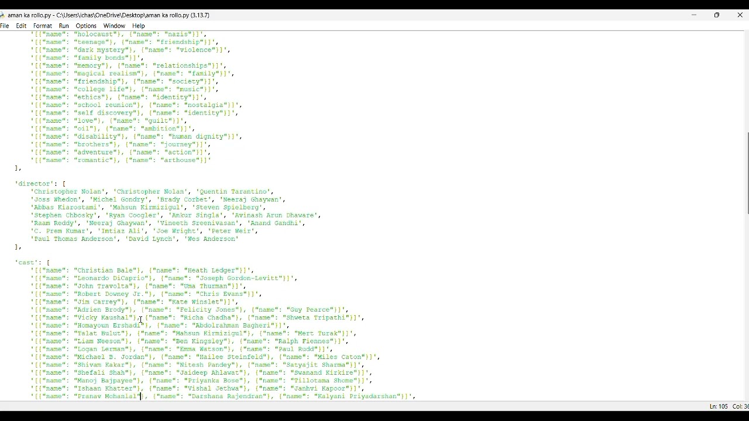Place cursor on 'Abbas Kiarostami'
Screen dimensions: 749x421
click(66, 208)
